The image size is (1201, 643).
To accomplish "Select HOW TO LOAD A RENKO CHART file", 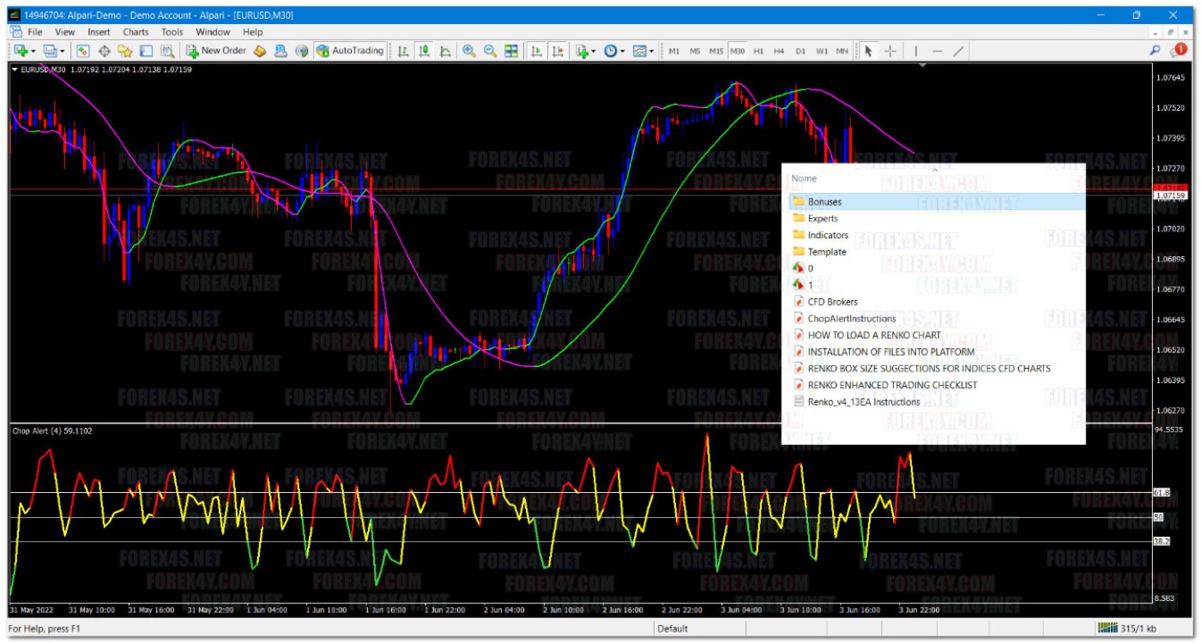I will point(873,335).
